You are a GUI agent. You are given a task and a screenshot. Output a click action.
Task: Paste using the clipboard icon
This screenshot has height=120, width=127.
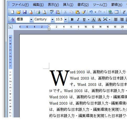(78, 12)
